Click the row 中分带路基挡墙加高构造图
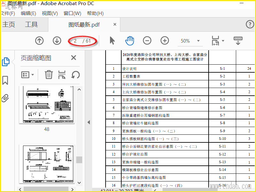 (x=180, y=178)
